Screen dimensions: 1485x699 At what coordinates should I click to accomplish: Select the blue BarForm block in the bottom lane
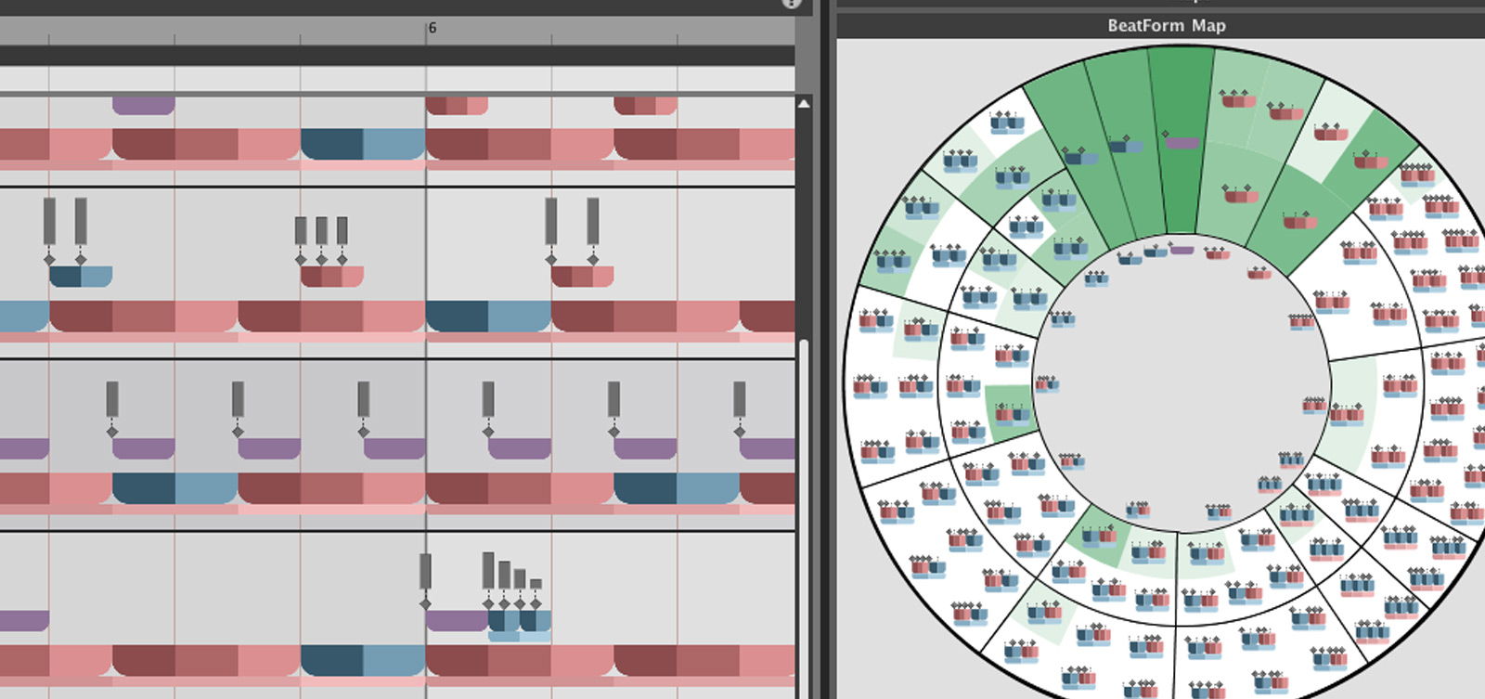pyautogui.click(x=363, y=661)
